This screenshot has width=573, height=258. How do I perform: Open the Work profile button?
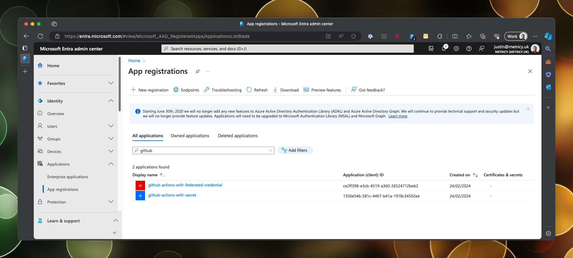coord(516,36)
